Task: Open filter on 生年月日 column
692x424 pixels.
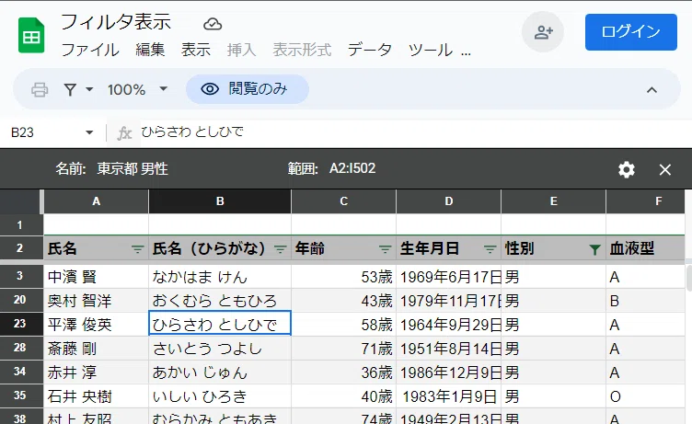Action: 490,249
